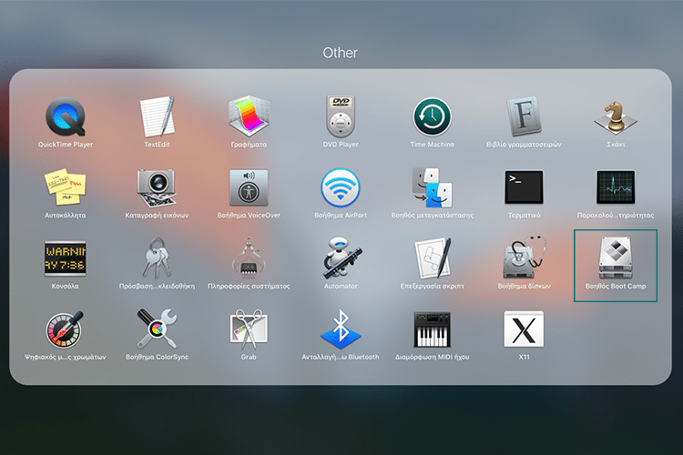The image size is (683, 455).
Task: Launch the Τερματικό terminal app
Action: (524, 187)
